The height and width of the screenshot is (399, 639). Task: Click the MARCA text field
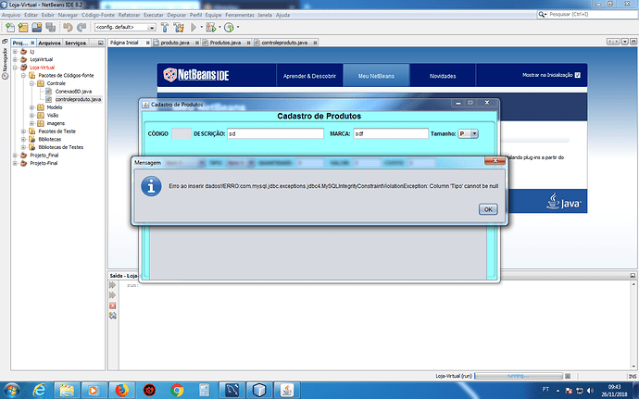[x=391, y=133]
